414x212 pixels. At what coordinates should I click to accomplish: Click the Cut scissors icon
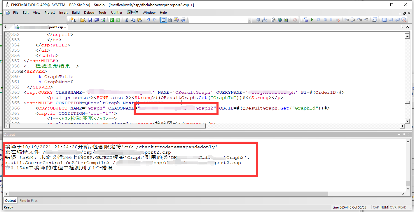[x=127, y=20]
